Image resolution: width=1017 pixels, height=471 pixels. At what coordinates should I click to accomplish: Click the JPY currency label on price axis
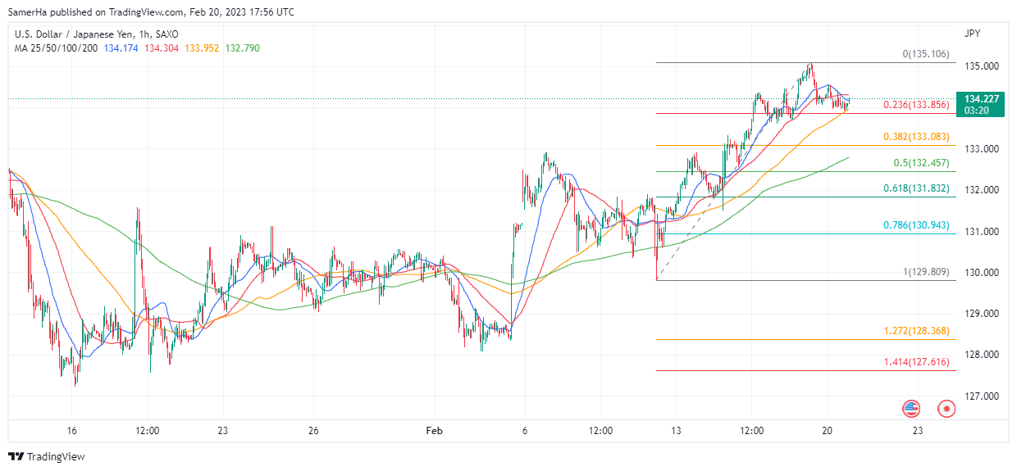[x=972, y=34]
